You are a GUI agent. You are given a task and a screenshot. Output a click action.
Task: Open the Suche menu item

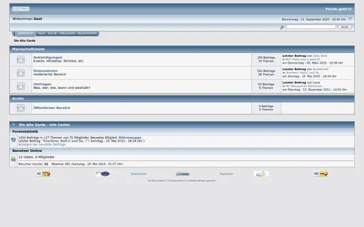52,33
